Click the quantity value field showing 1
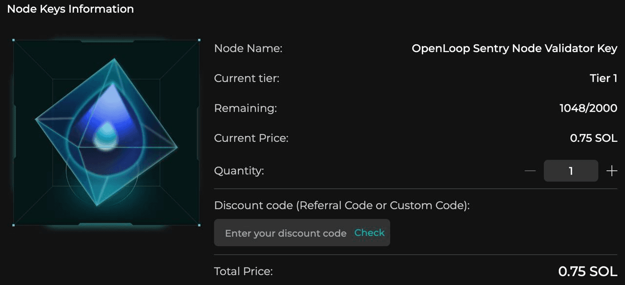Image resolution: width=625 pixels, height=285 pixels. pos(571,171)
